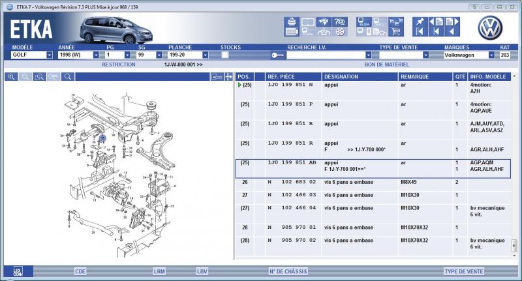Click the INFO. MODÈLE column header

coord(489,77)
